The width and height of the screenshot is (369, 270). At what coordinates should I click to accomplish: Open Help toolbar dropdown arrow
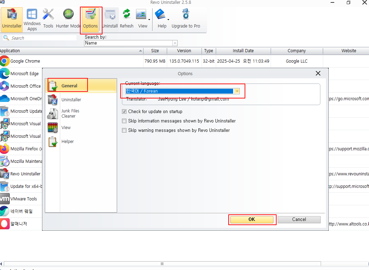click(168, 19)
